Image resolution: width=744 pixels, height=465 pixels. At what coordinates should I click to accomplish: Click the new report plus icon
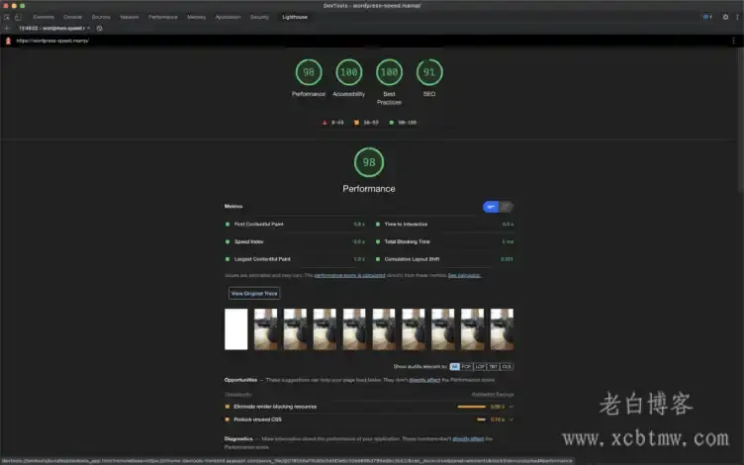click(x=7, y=28)
